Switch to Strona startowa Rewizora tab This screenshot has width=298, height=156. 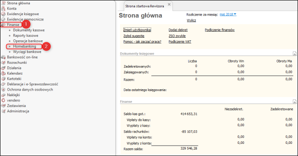(145, 6)
